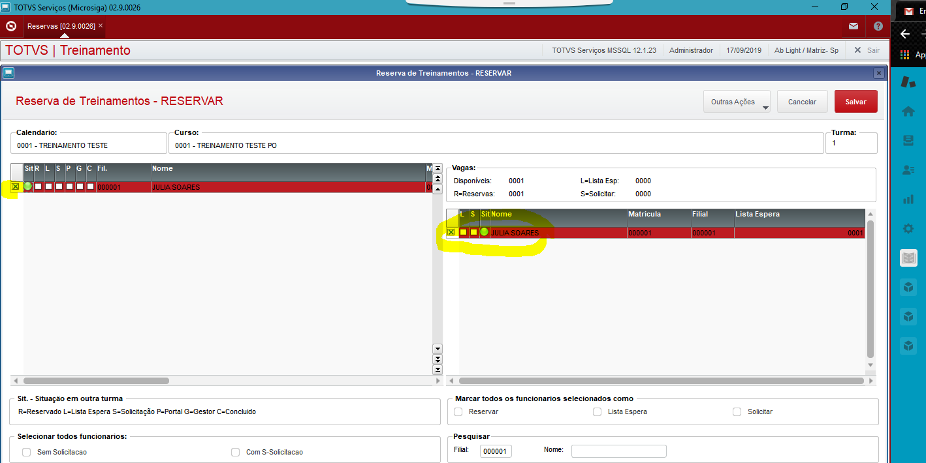Jump to last record arrow in left grid
The height and width of the screenshot is (463, 926).
tap(438, 370)
